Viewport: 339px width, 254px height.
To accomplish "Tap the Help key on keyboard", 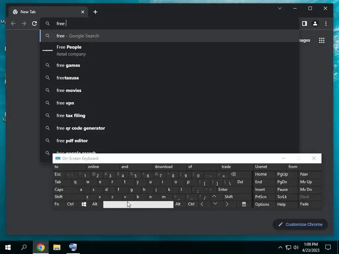I will 287,204.
